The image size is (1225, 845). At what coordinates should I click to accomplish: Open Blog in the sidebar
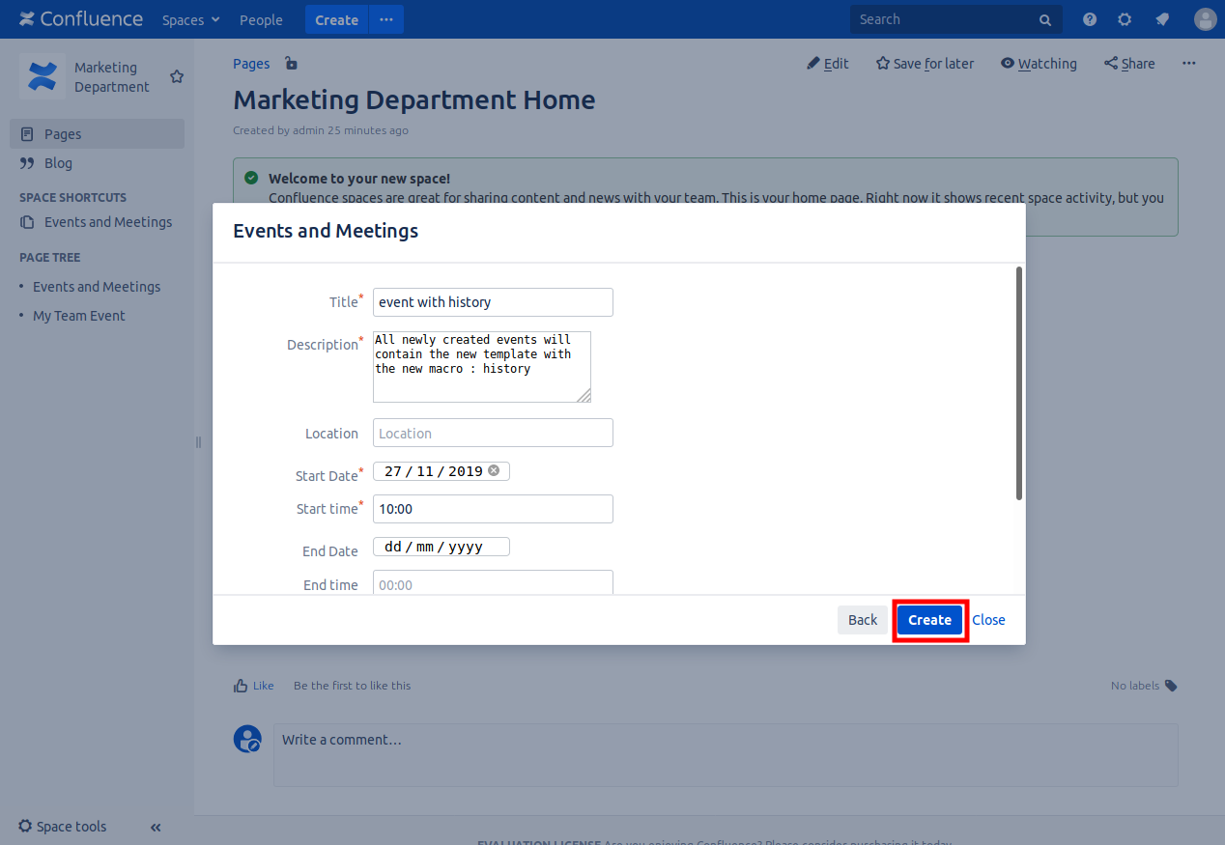[58, 163]
